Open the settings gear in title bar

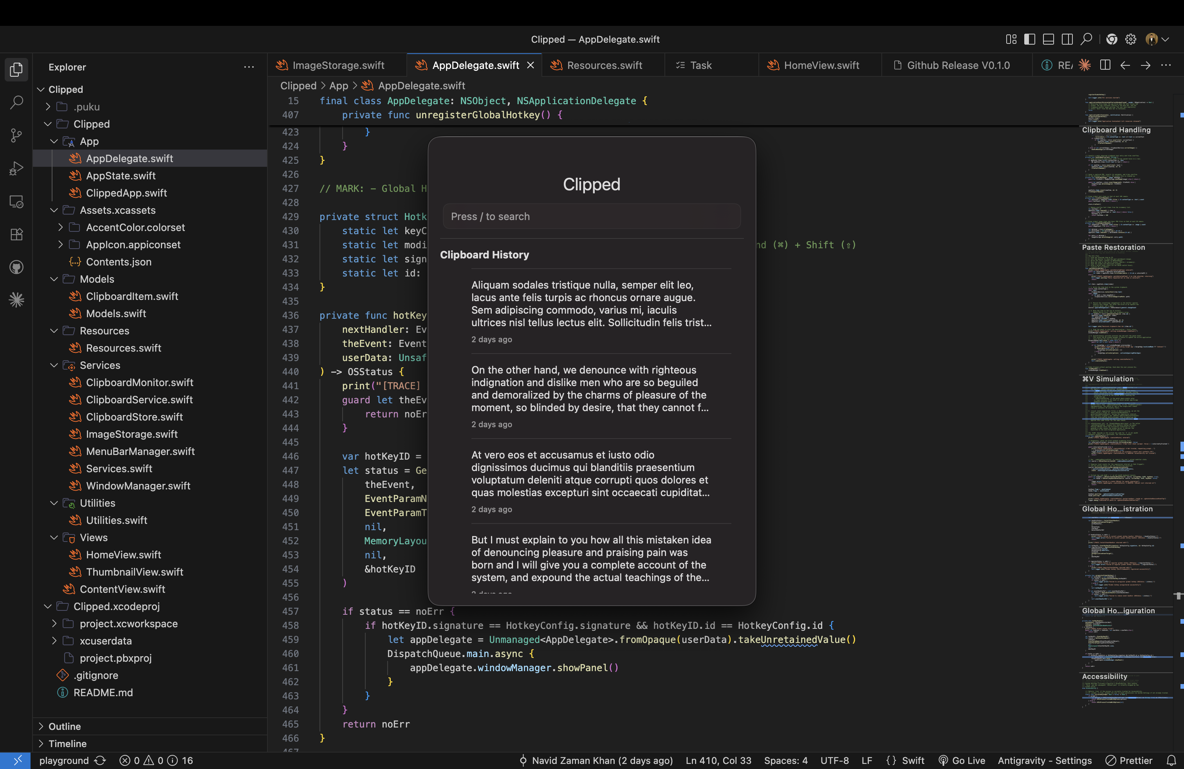coord(1131,39)
